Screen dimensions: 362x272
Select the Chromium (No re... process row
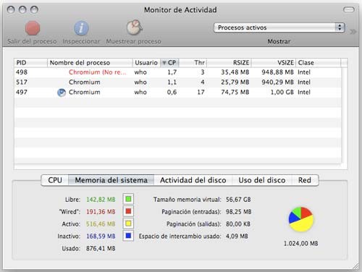[178, 72]
